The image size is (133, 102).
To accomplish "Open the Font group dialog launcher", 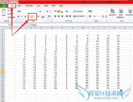I will click(x=52, y=21).
